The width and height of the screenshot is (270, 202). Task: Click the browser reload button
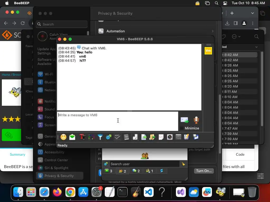click(23, 23)
